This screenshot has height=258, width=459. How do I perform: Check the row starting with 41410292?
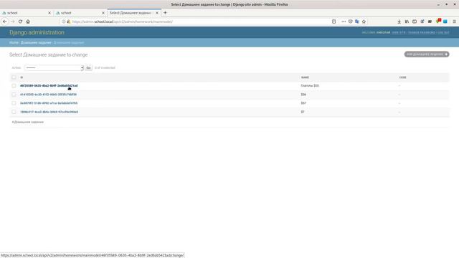[x=14, y=95]
